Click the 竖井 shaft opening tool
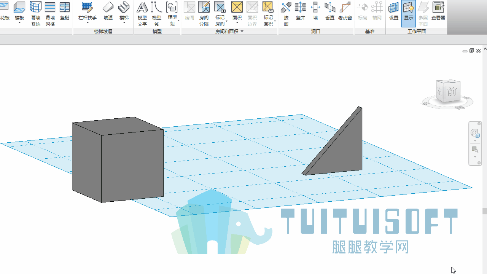 [x=301, y=11]
